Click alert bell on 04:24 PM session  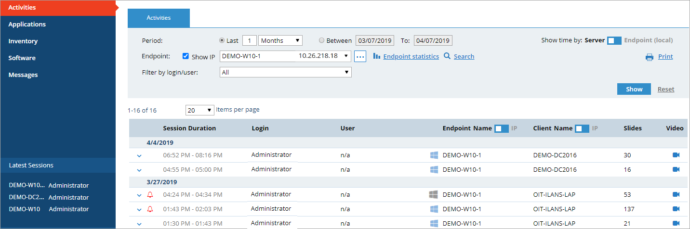pos(150,194)
